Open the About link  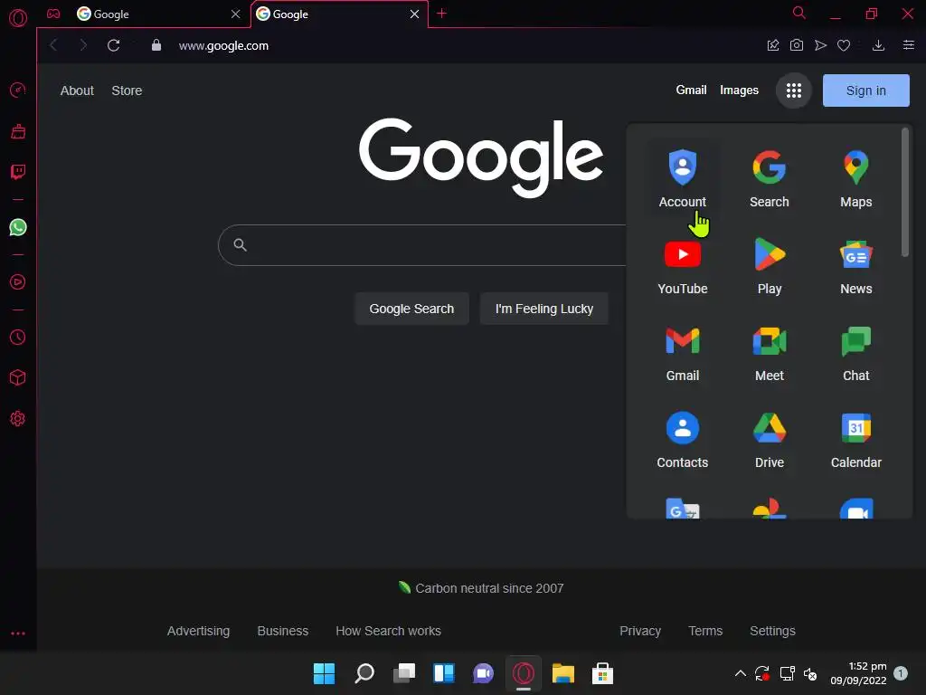[x=77, y=90]
